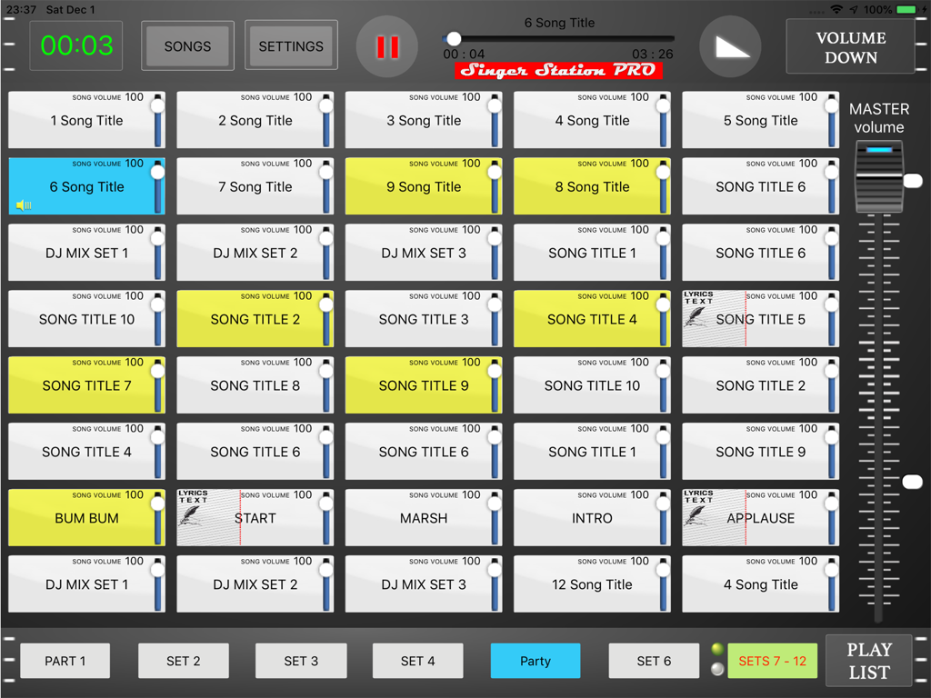Open the PLAY LIST
Image resolution: width=931 pixels, height=698 pixels.
click(868, 661)
